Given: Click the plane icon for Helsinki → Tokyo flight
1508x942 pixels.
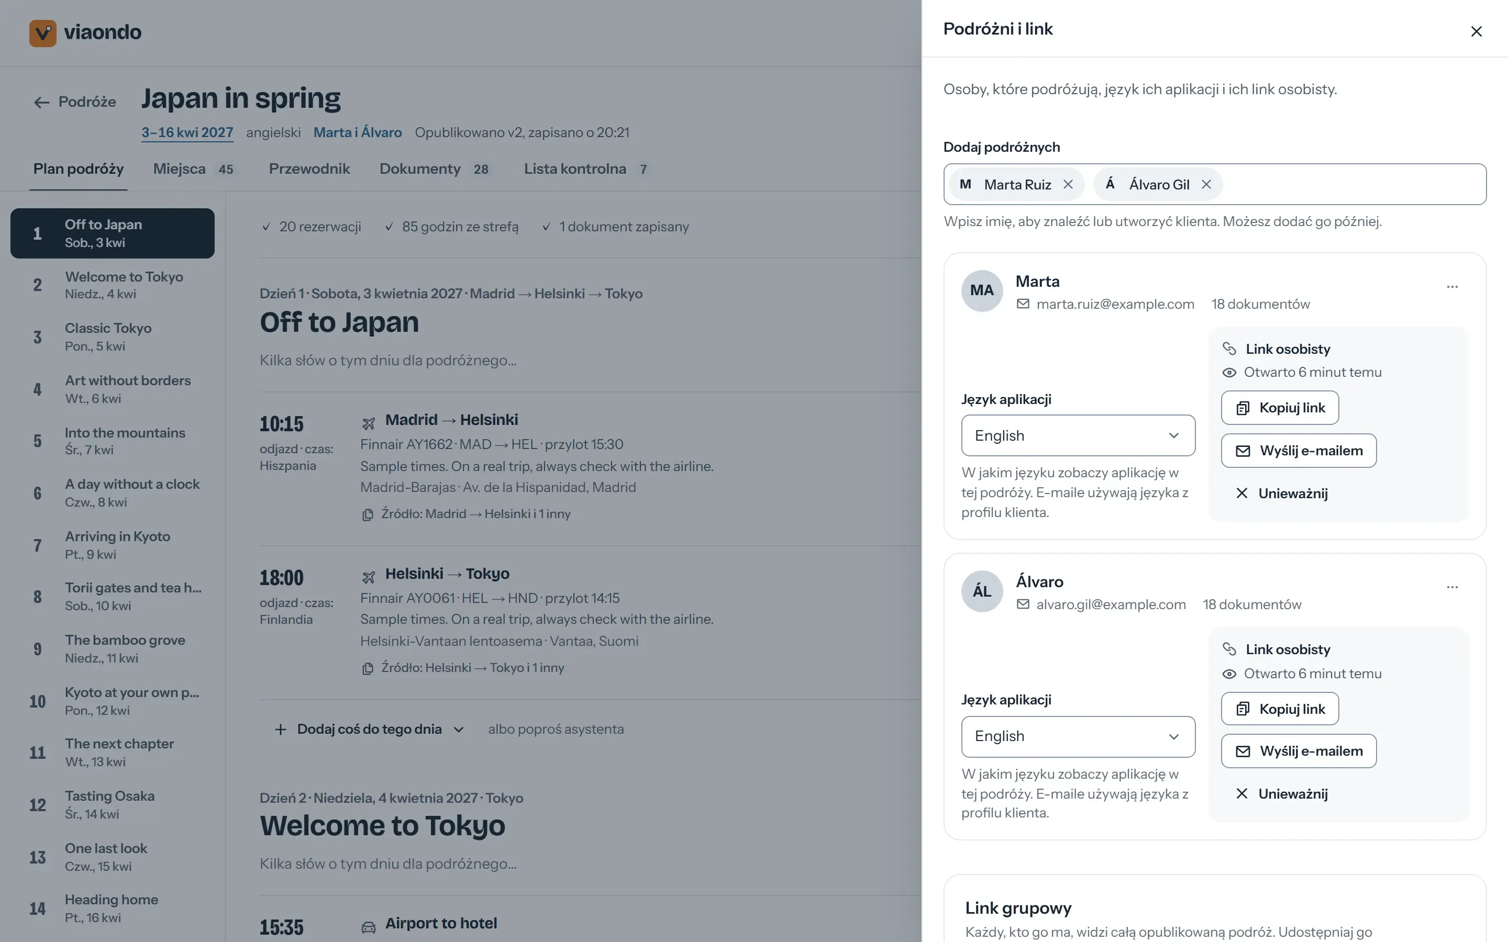Looking at the screenshot, I should click(x=368, y=578).
